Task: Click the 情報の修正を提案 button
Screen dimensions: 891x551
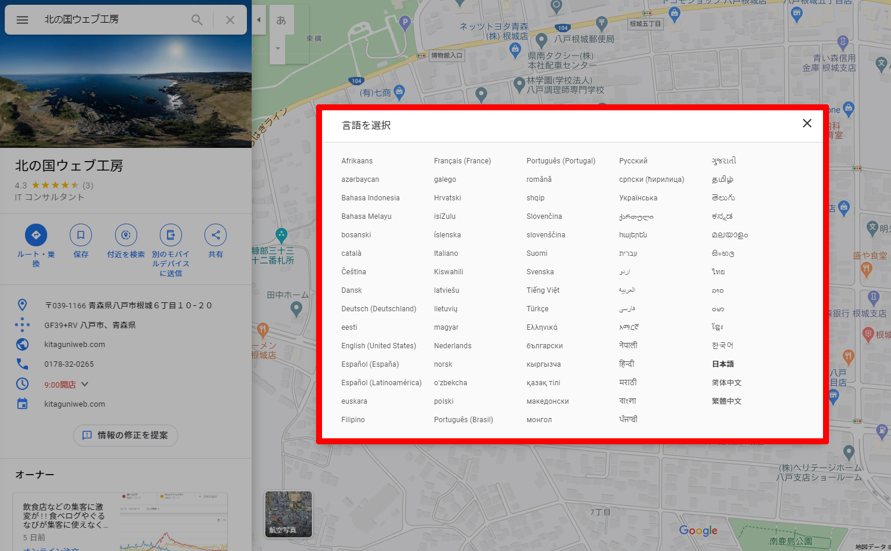Action: [126, 435]
